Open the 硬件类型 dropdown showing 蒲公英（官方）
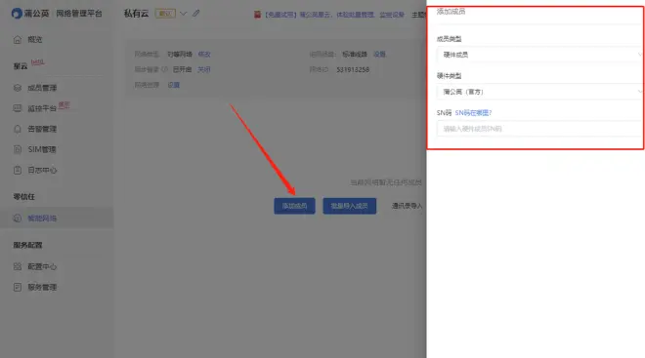645x358 pixels. pos(539,92)
